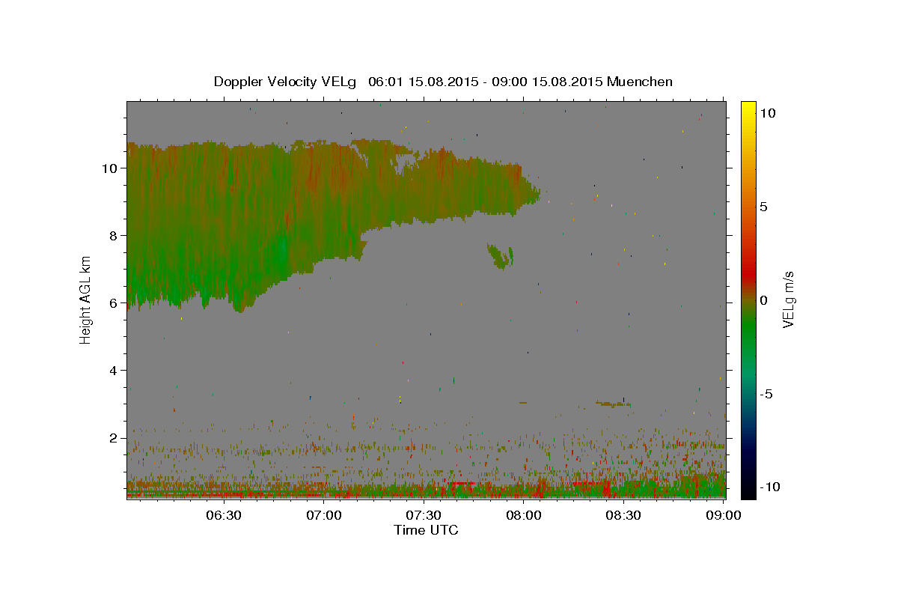Click the 2 km height tick label
Viewport: 898px width, 599px height.
tap(114, 438)
